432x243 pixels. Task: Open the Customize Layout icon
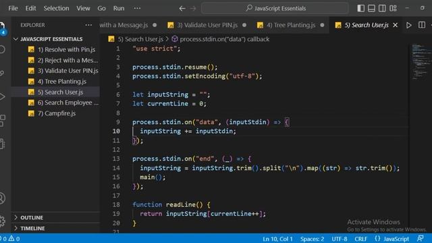(393, 8)
